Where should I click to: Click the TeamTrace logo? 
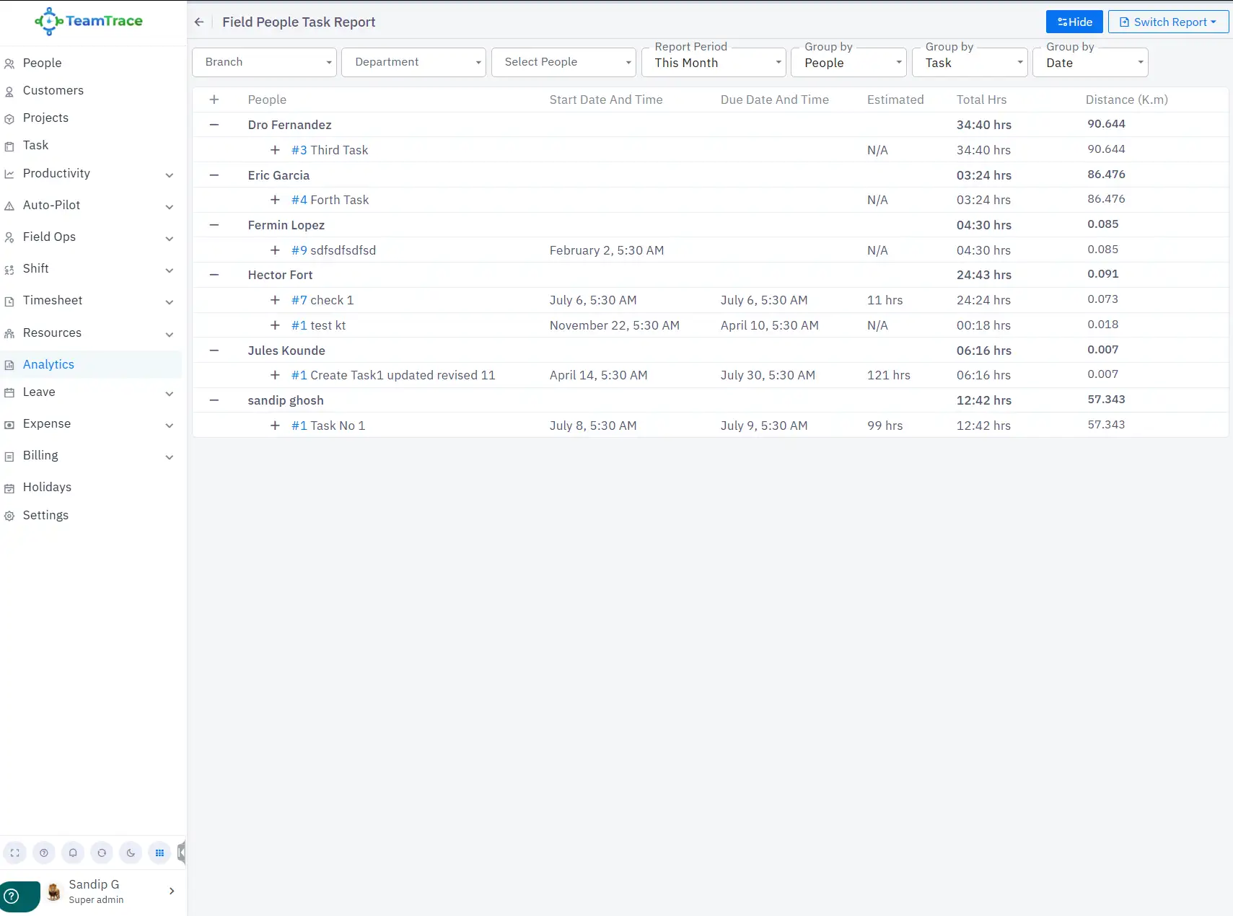89,22
